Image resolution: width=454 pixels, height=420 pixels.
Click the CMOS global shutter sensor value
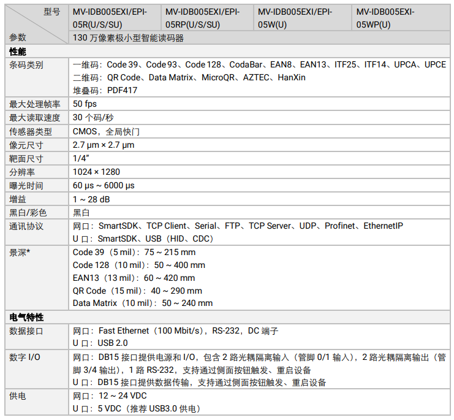[x=106, y=131]
